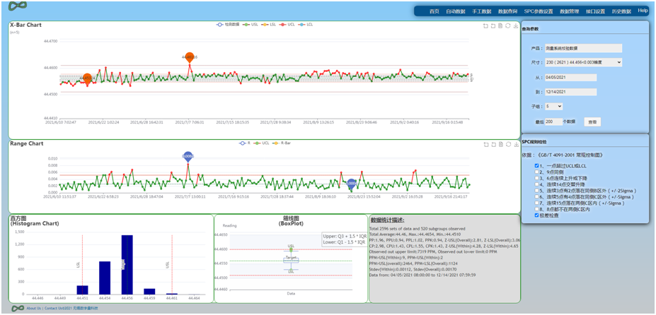Enable rule 5 with +/-2Sigma

[x=537, y=191]
